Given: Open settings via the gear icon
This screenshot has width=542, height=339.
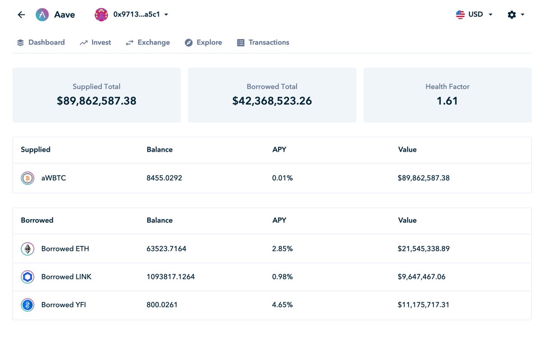Looking at the screenshot, I should tap(512, 14).
